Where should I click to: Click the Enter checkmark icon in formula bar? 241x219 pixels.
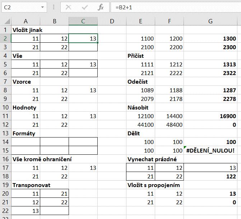tap(85, 7)
